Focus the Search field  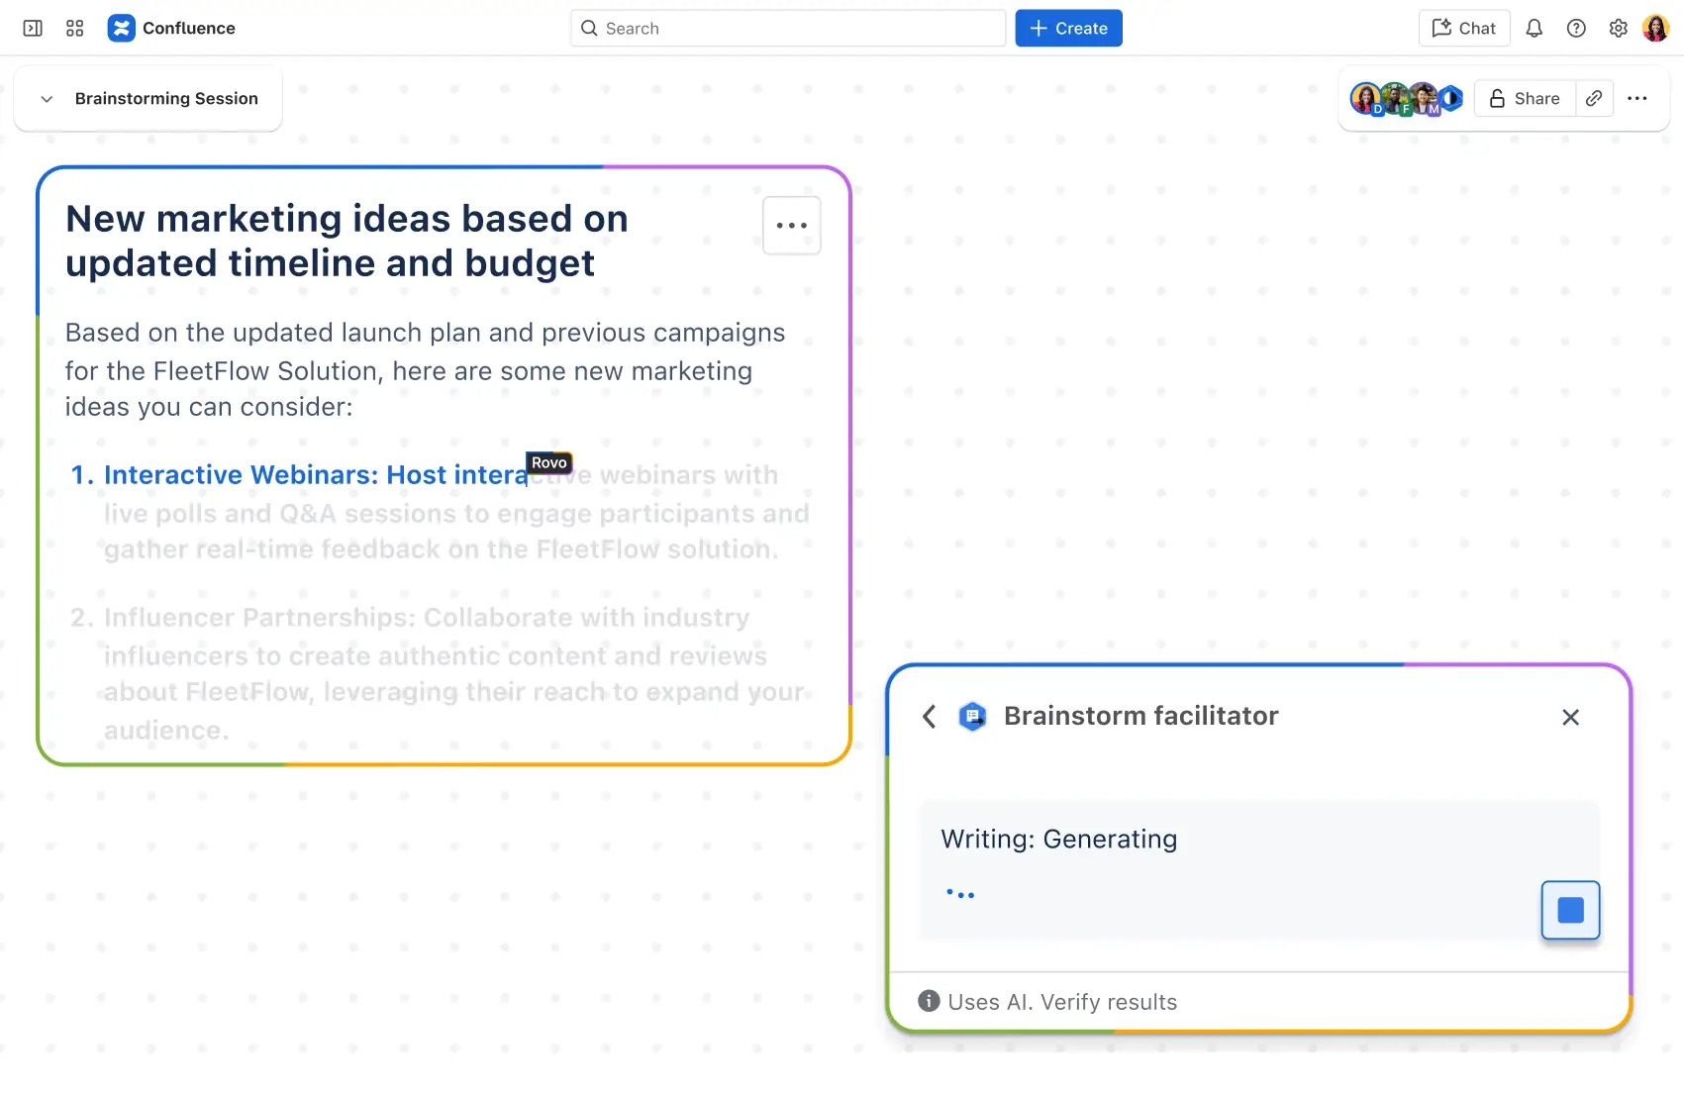click(x=788, y=29)
